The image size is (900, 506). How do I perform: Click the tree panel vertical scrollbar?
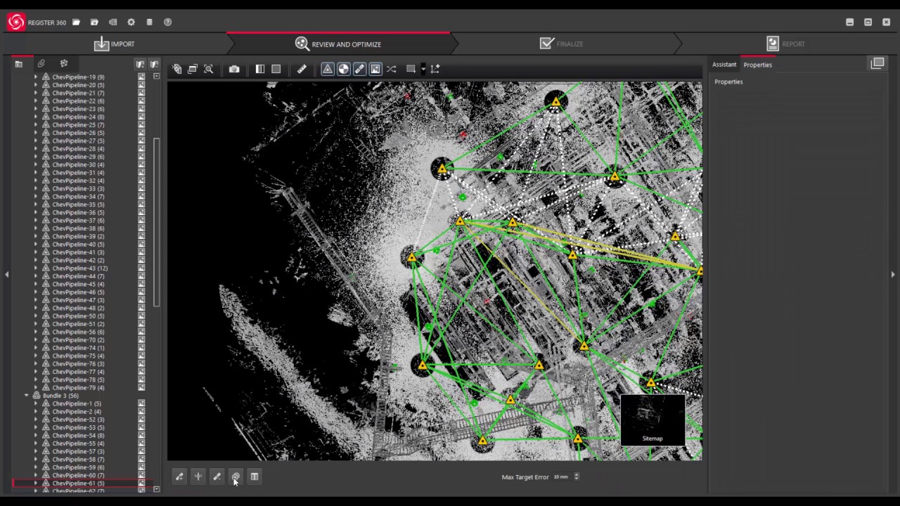156,221
